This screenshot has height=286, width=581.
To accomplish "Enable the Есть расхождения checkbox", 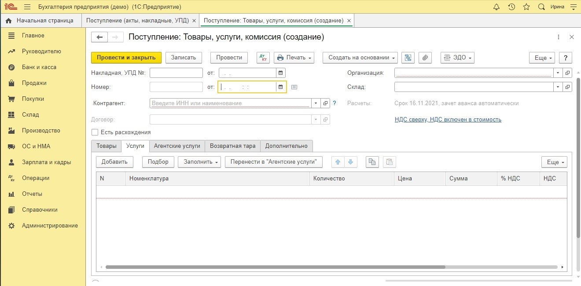I will click(95, 132).
